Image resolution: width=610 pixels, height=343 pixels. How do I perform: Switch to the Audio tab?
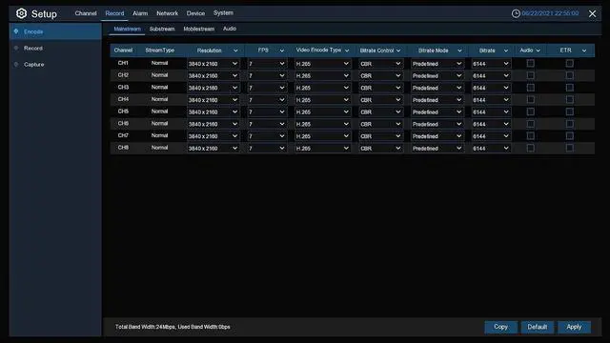click(230, 29)
